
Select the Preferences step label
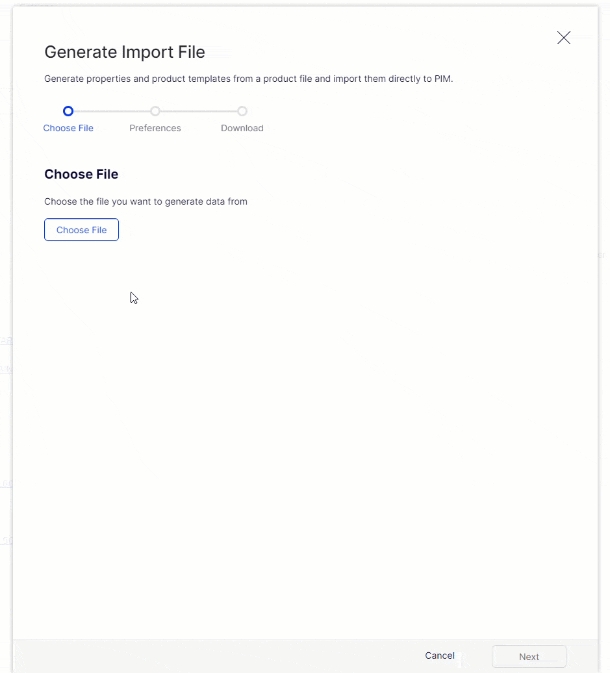(155, 128)
